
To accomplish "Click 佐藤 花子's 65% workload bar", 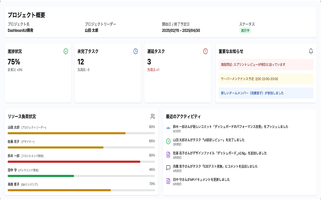I will pyautogui.click(x=81, y=148).
